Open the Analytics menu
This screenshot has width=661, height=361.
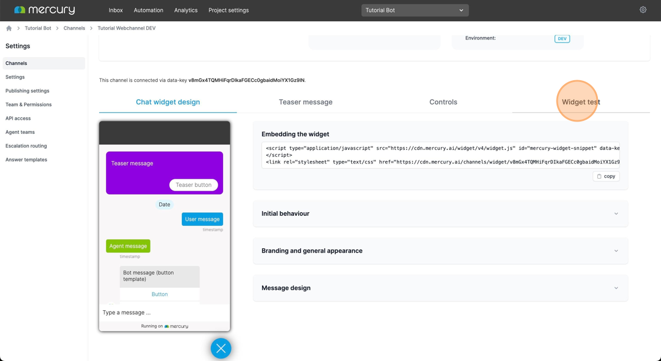[186, 10]
